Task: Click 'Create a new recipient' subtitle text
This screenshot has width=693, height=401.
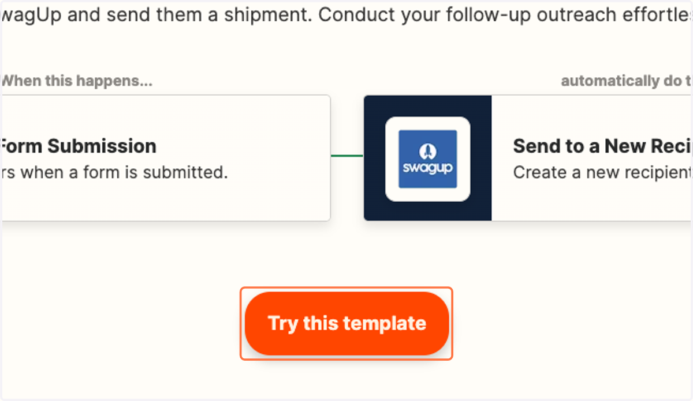Action: point(602,172)
